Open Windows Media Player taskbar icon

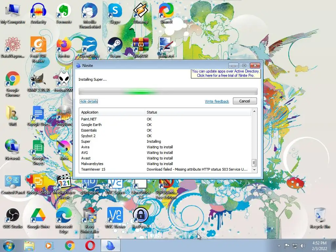[x=49, y=245]
